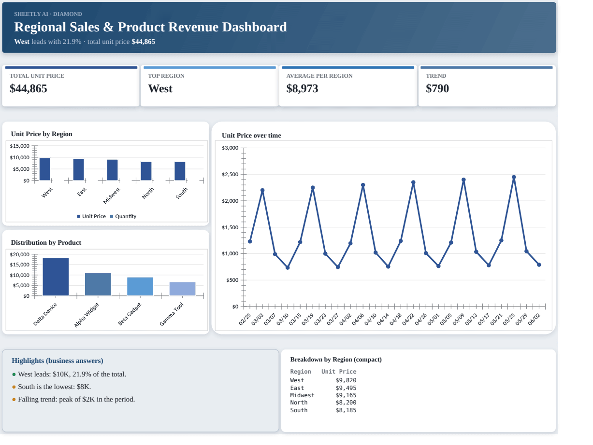The image size is (593, 445).
Task: Click the West row name in breakdown table
Action: click(297, 380)
